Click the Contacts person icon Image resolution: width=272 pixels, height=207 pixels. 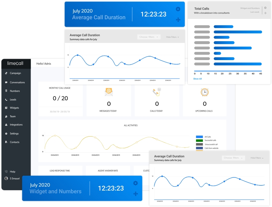[6, 142]
